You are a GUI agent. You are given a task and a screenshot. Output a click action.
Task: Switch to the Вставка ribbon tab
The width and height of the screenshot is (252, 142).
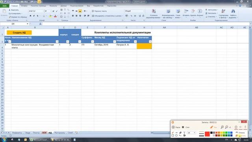pos(24,6)
